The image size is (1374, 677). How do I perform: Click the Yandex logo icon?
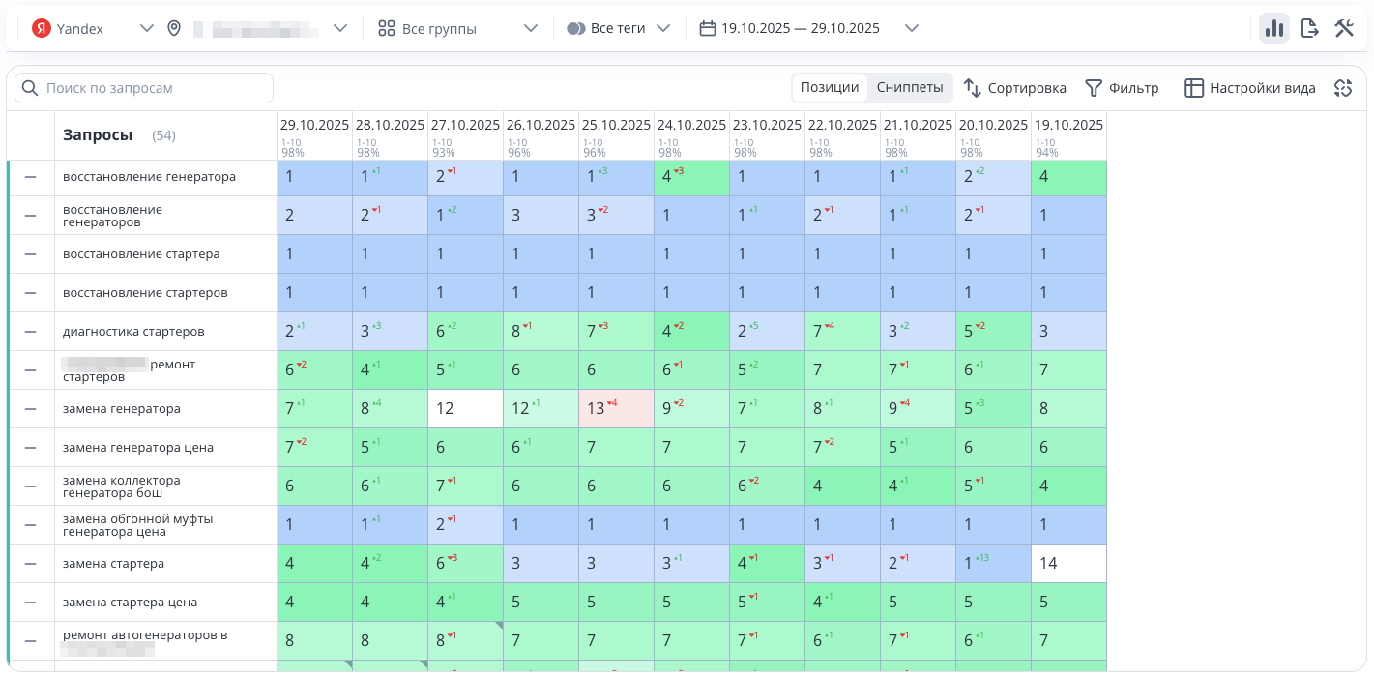tap(41, 28)
